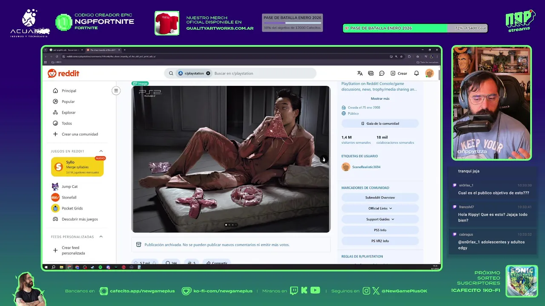Viewport: 545px width, 306px height.
Task: Open PS5 Info bookmark
Action: [x=380, y=230]
